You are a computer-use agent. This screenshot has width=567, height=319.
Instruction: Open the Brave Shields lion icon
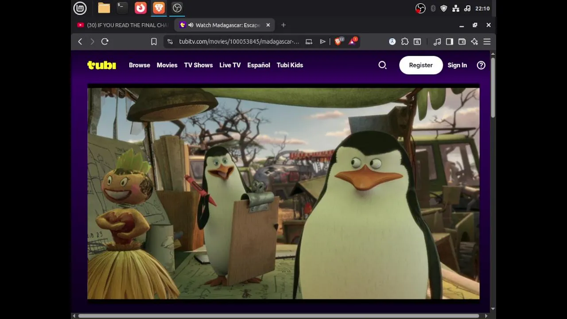[x=338, y=42]
